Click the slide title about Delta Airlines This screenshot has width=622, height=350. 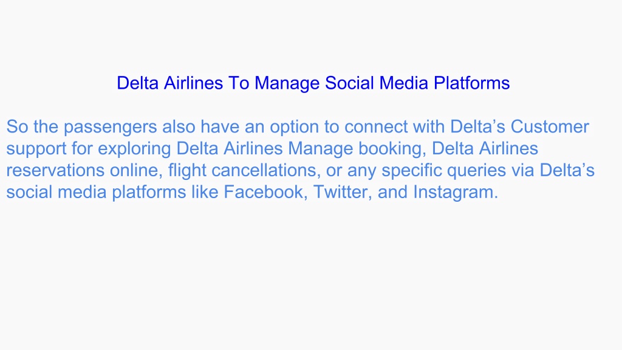(313, 83)
